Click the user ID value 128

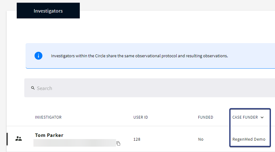(137, 139)
